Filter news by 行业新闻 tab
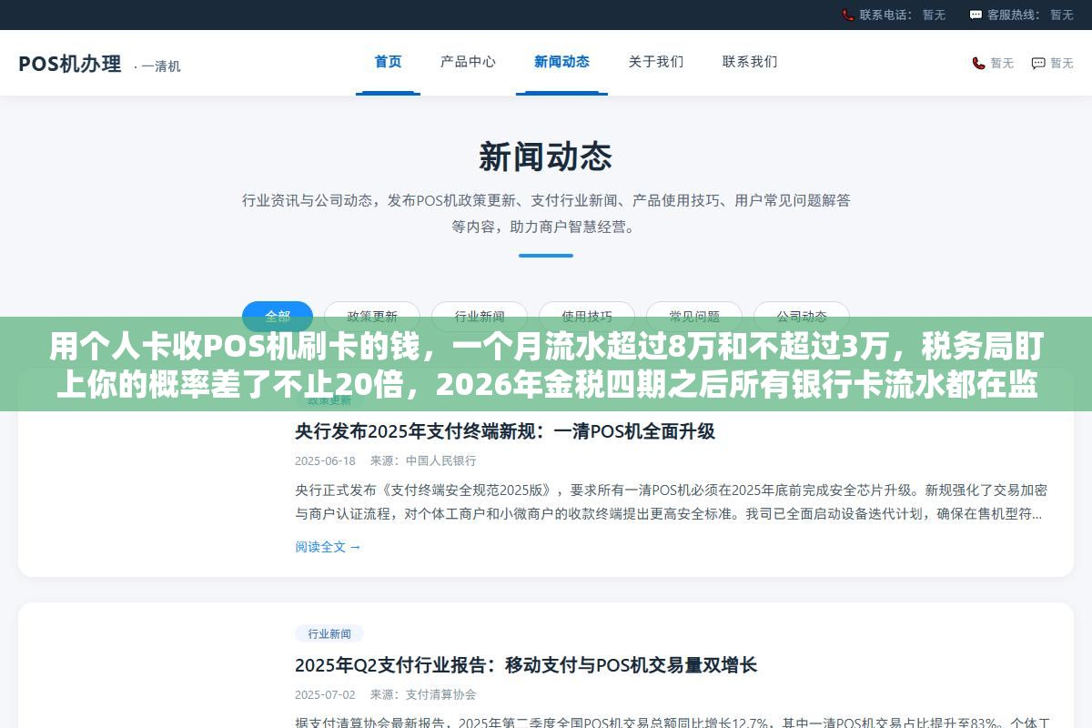1092x728 pixels. (480, 317)
